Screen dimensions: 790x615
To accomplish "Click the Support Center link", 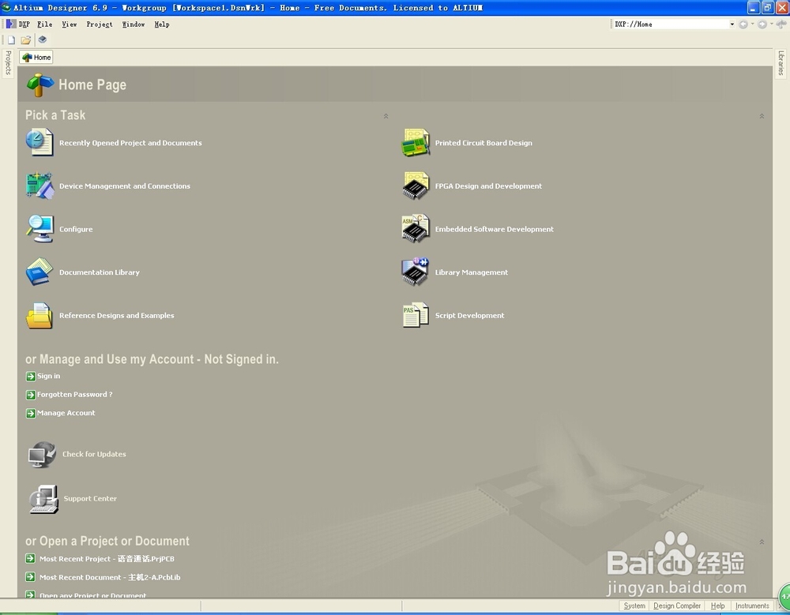I will (x=90, y=499).
